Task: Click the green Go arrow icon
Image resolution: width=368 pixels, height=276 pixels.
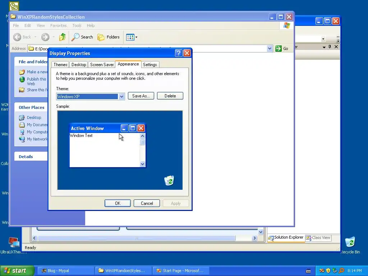Action: (279, 49)
